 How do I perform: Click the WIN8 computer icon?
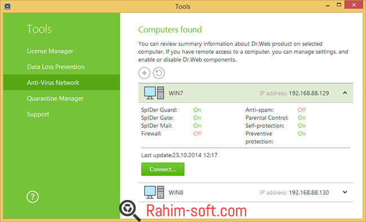pyautogui.click(x=154, y=192)
